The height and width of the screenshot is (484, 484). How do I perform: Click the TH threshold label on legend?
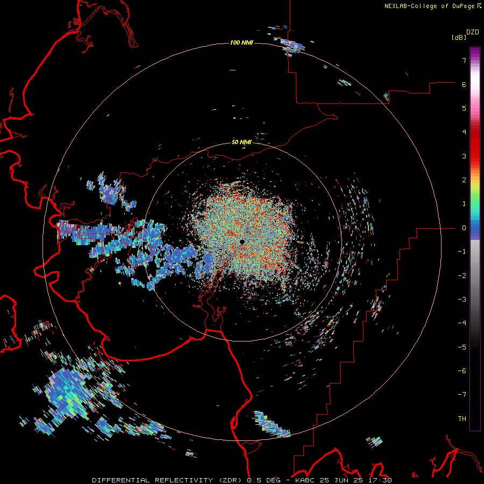(x=462, y=419)
